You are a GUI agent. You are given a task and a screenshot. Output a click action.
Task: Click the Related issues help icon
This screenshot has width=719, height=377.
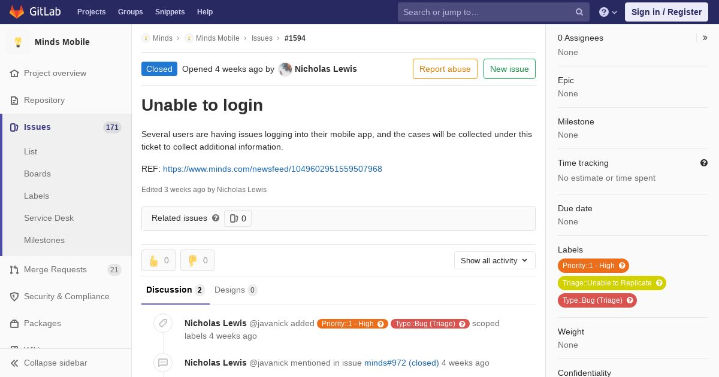216,218
